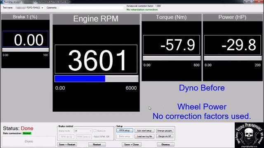The width and height of the screenshot is (264, 148).
Task: Click the Brake 1 (%) level bar
Action: [x=26, y=50]
